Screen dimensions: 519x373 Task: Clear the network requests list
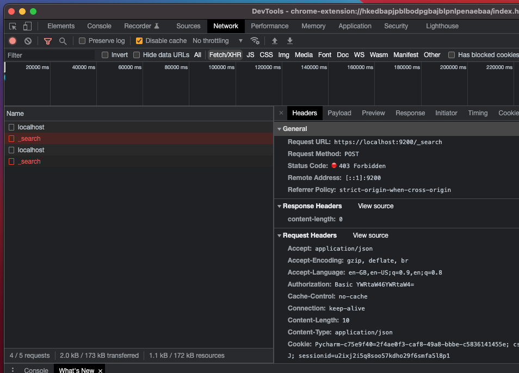[x=28, y=40]
